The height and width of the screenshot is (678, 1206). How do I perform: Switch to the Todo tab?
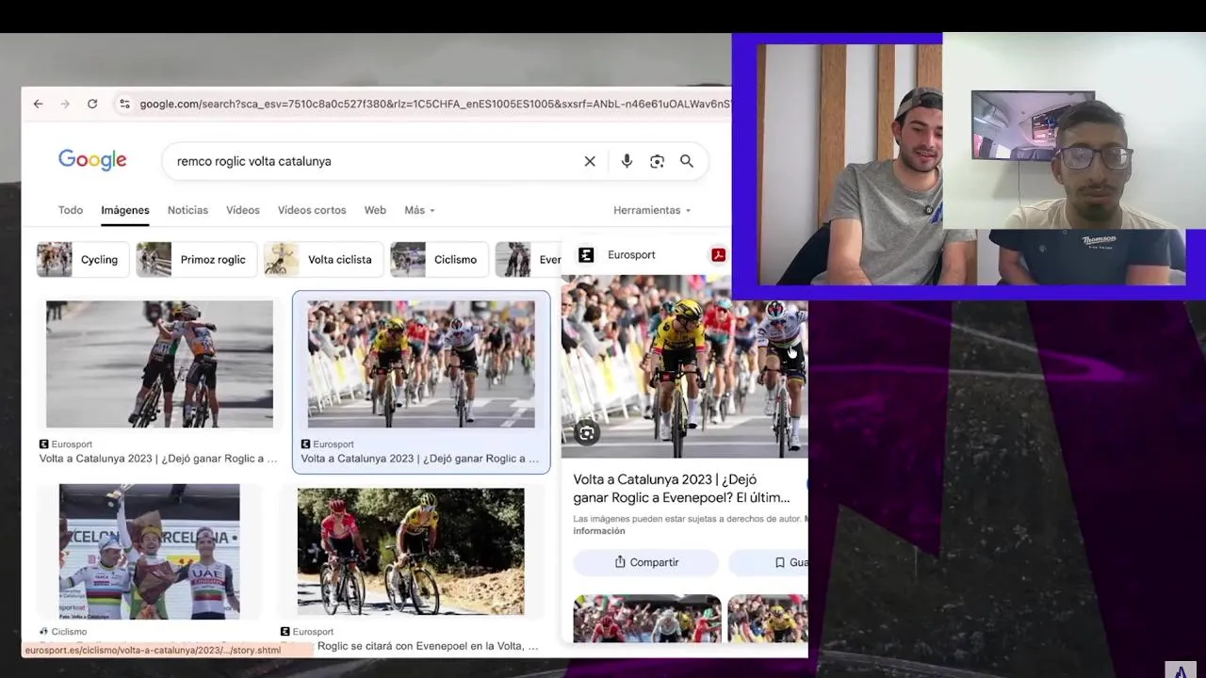click(x=71, y=210)
